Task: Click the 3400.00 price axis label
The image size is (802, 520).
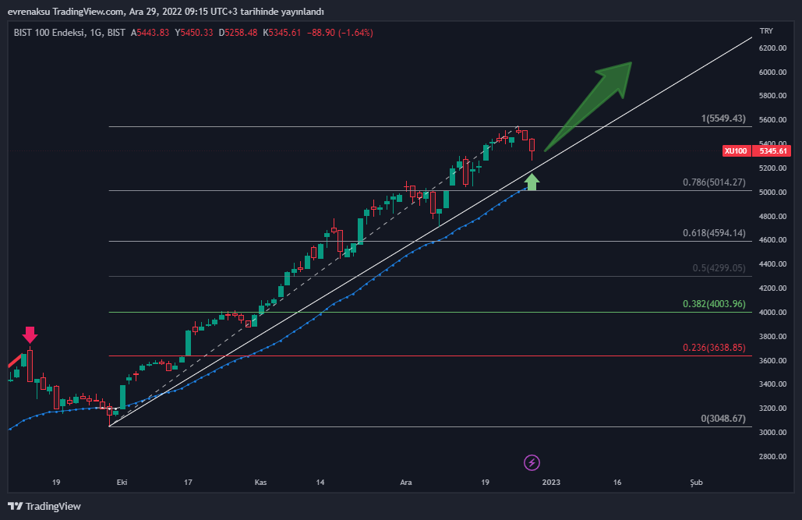Action: click(x=773, y=384)
